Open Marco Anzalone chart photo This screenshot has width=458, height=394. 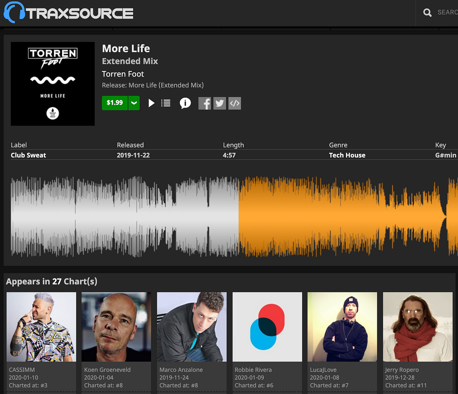pos(192,327)
